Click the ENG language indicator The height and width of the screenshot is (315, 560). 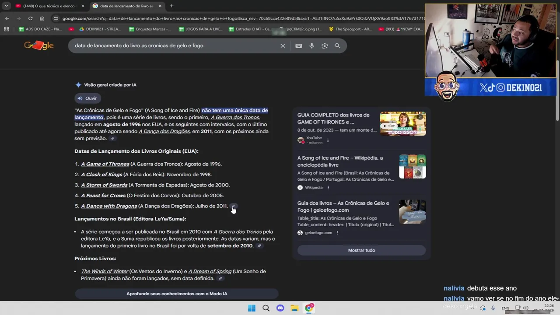point(505,308)
